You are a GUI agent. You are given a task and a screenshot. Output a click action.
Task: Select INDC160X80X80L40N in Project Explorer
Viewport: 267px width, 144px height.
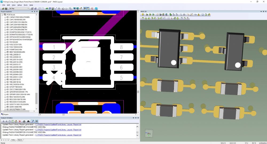coord(17,52)
